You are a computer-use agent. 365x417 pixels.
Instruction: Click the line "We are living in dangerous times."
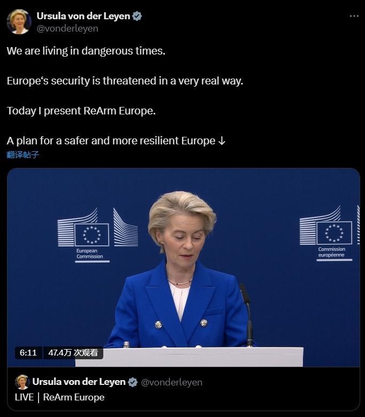click(x=86, y=51)
